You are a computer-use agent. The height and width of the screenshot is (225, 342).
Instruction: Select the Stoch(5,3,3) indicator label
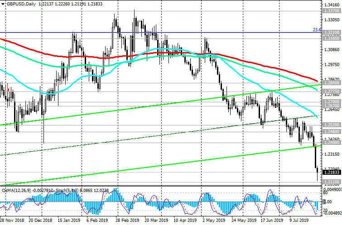click(x=67, y=190)
